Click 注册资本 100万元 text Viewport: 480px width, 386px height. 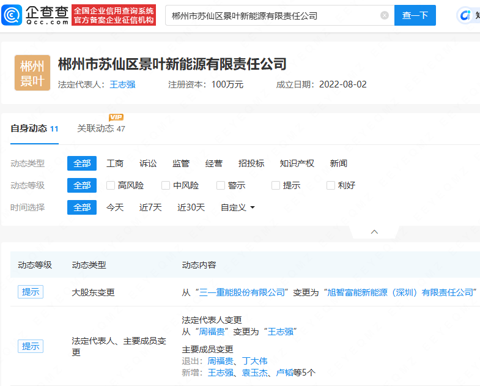205,84
